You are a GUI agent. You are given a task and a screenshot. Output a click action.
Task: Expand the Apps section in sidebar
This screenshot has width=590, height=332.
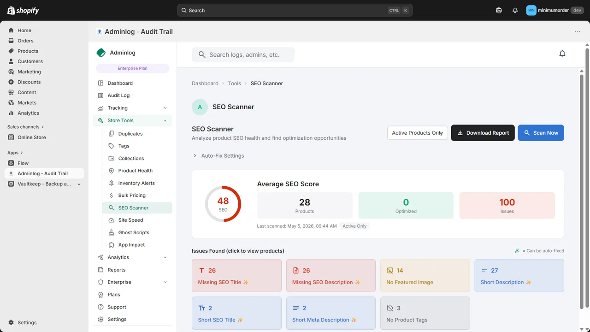point(15,153)
